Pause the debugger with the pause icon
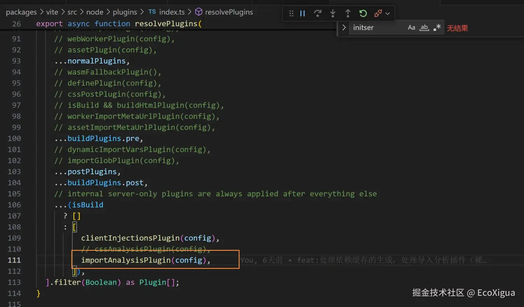 pos(303,14)
